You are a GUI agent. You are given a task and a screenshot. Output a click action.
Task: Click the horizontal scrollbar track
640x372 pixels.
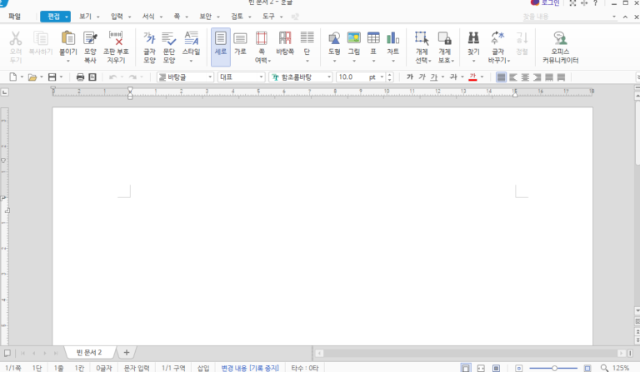(x=471, y=353)
